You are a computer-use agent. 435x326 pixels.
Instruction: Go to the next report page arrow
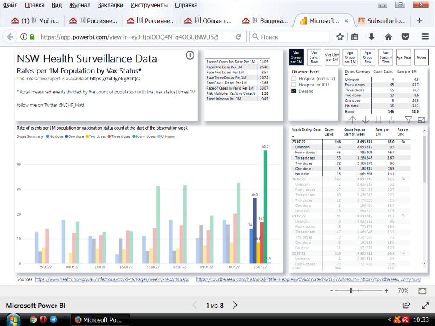pyautogui.click(x=235, y=305)
